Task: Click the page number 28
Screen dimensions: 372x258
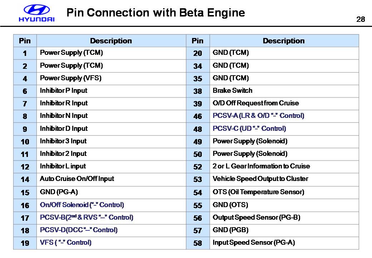Action: click(x=361, y=19)
